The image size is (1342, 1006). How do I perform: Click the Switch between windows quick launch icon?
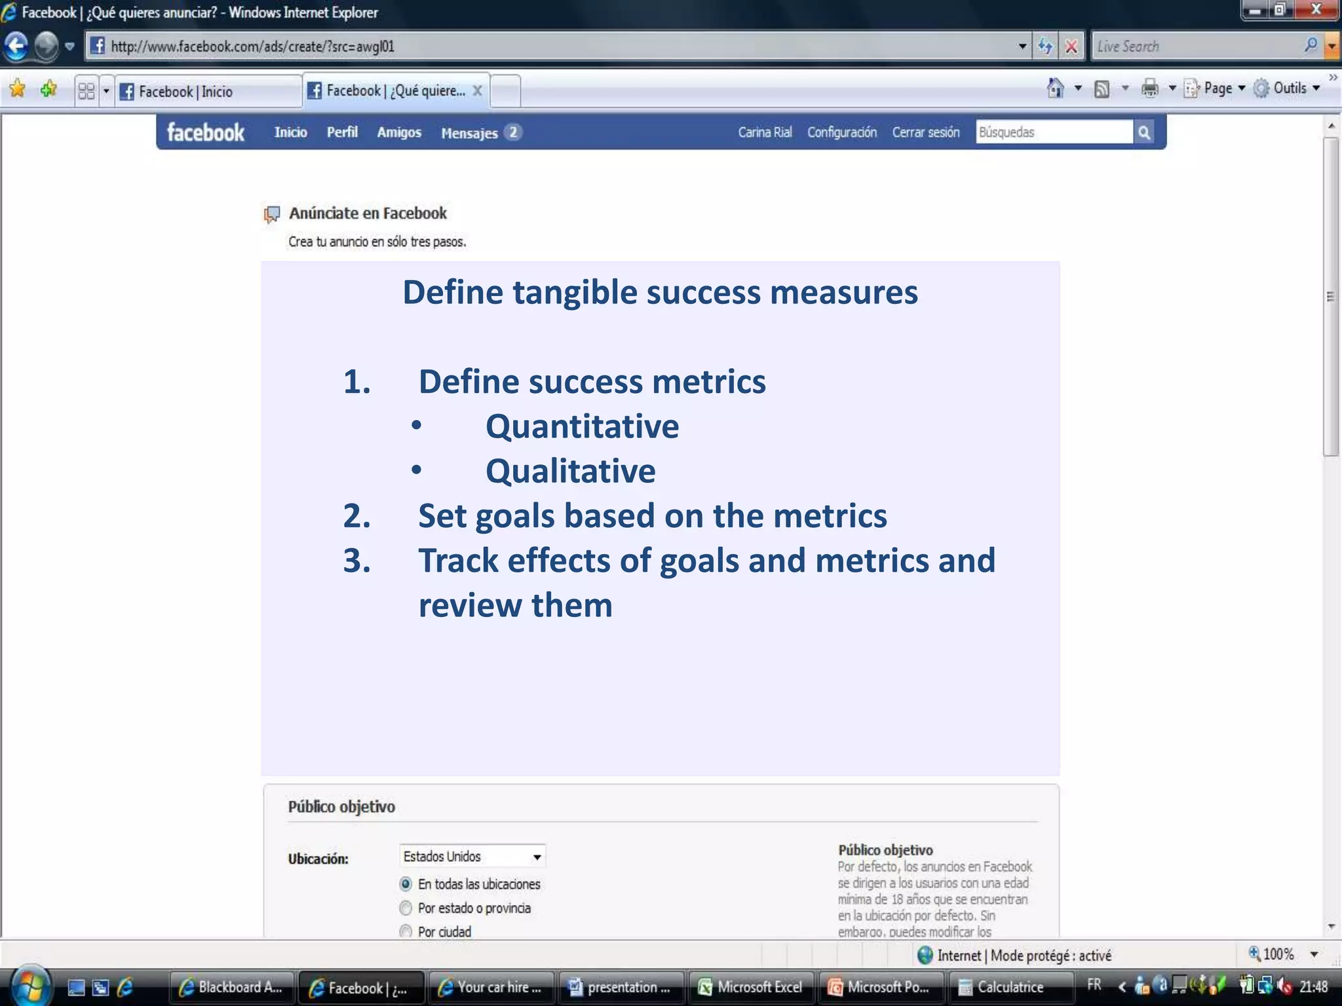[101, 987]
